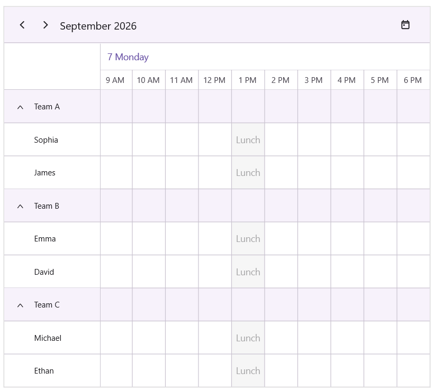
Task: Select Emma's 11 AM cell
Action: click(x=182, y=239)
